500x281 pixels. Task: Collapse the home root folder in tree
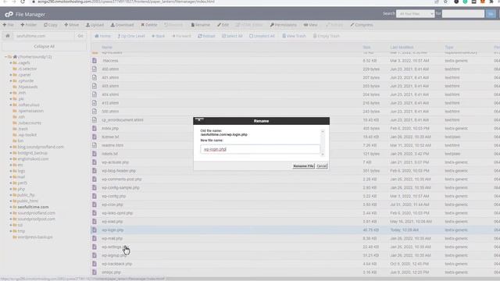tap(5, 57)
